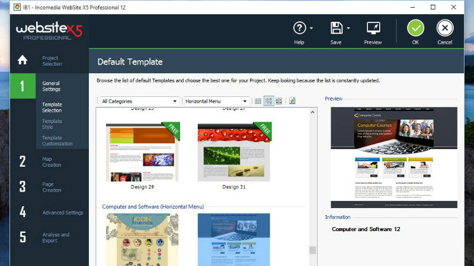Save the project with floppy disk icon
The image size is (474, 266).
coord(336,28)
